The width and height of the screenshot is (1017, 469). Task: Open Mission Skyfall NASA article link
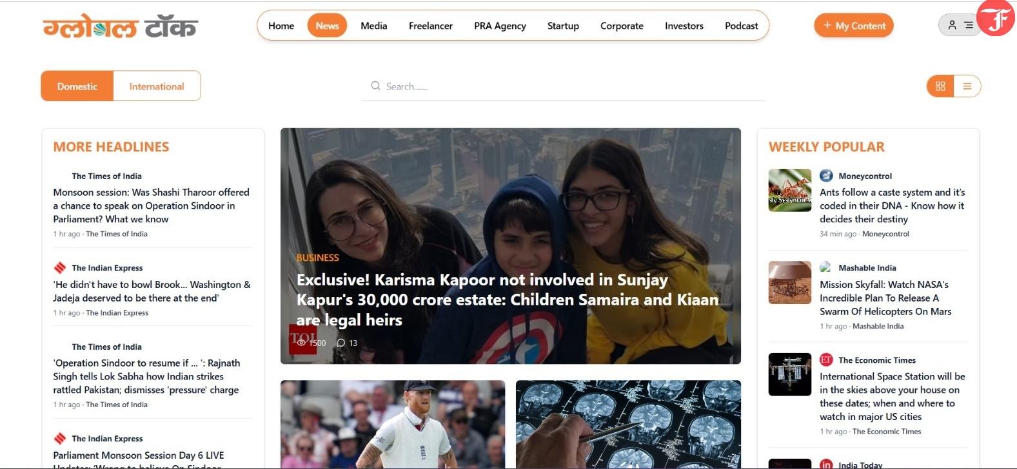point(885,298)
